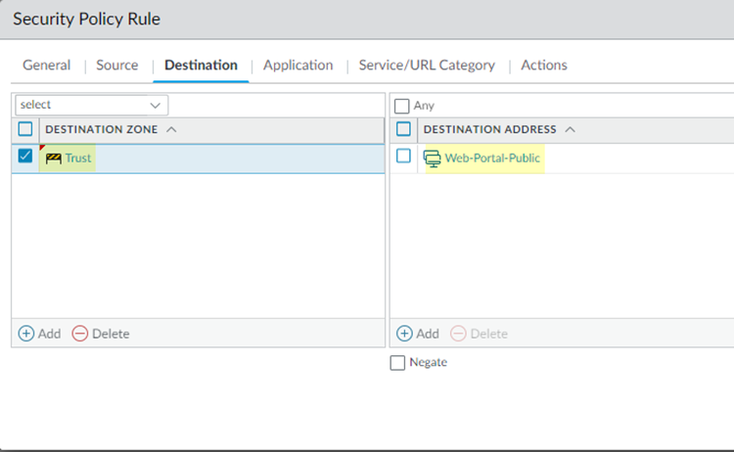Check the Any destination address checkbox
Screen dimensions: 734x452
pyautogui.click(x=401, y=106)
